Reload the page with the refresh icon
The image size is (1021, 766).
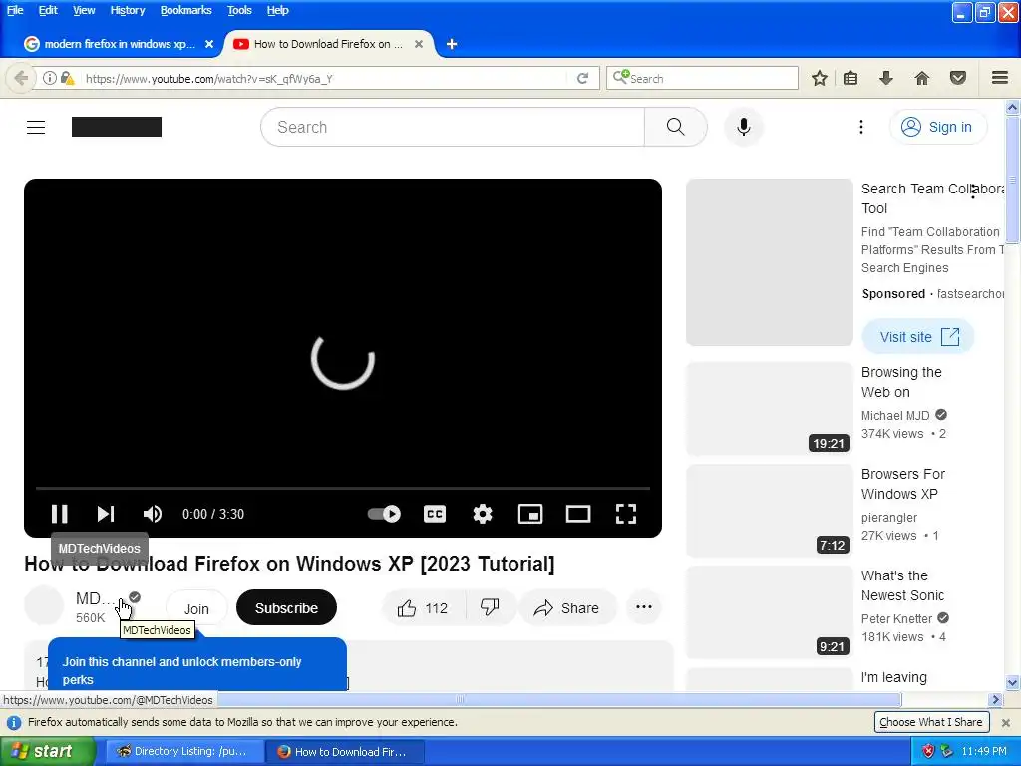[x=582, y=78]
